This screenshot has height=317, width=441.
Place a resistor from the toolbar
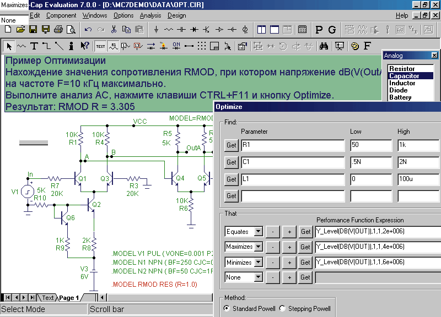coord(169,30)
